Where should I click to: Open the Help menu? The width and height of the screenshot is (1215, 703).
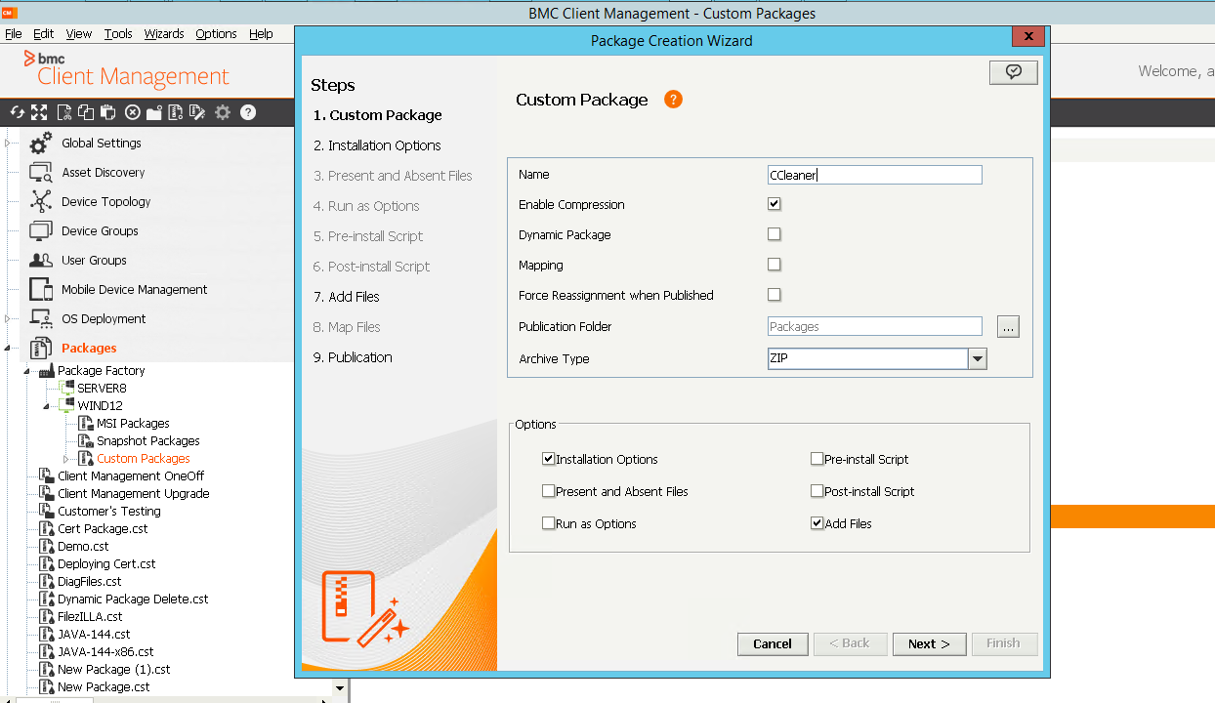261,33
